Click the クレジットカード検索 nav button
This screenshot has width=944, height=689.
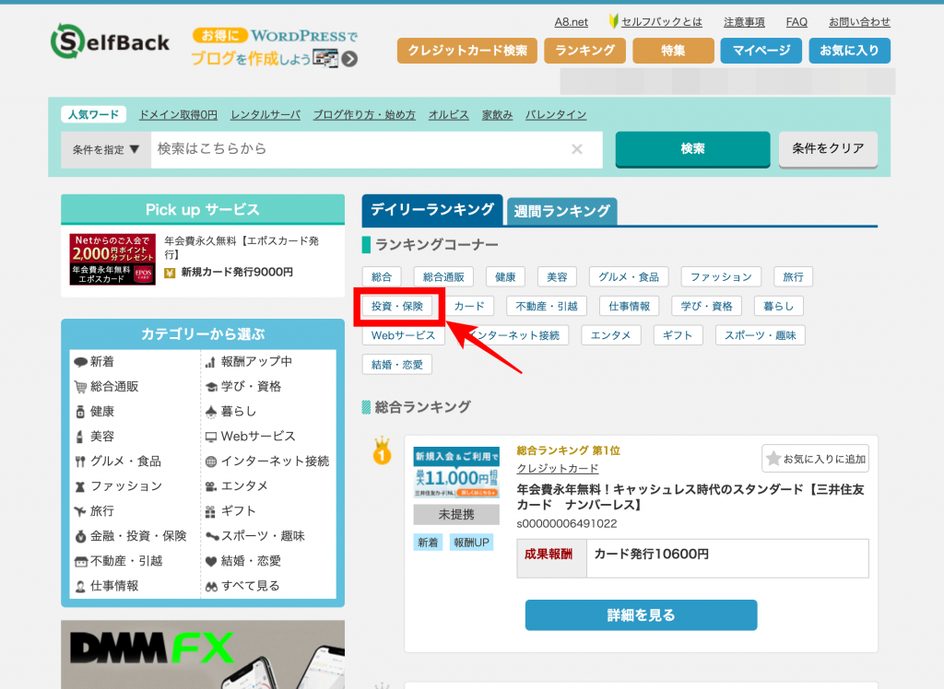467,51
